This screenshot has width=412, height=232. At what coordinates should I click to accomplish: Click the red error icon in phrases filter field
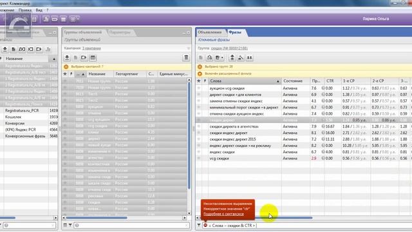(x=205, y=225)
